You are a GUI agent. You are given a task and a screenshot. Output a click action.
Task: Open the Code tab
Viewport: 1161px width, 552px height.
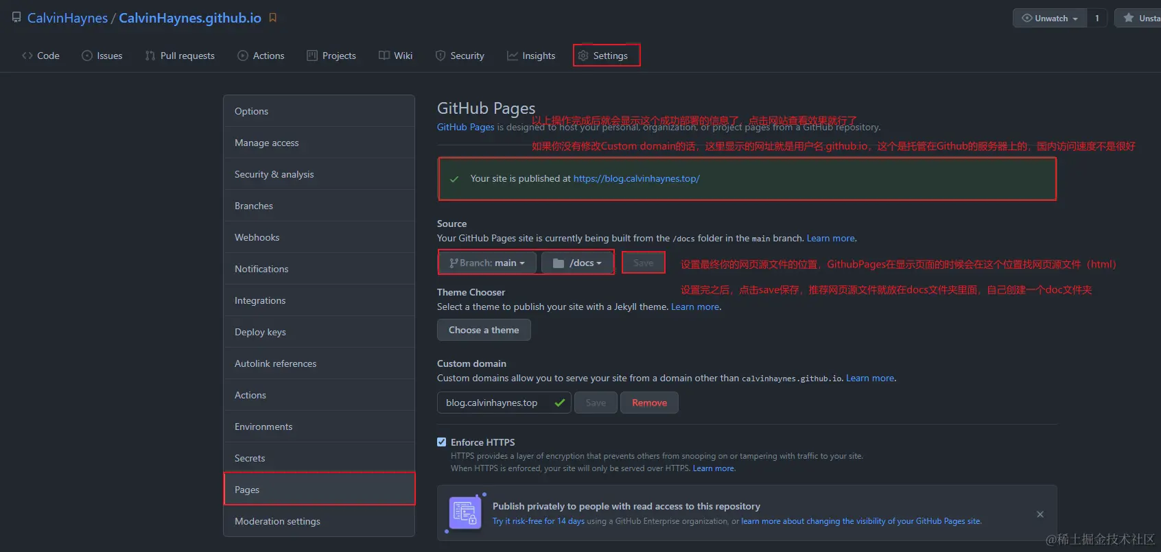coord(40,56)
